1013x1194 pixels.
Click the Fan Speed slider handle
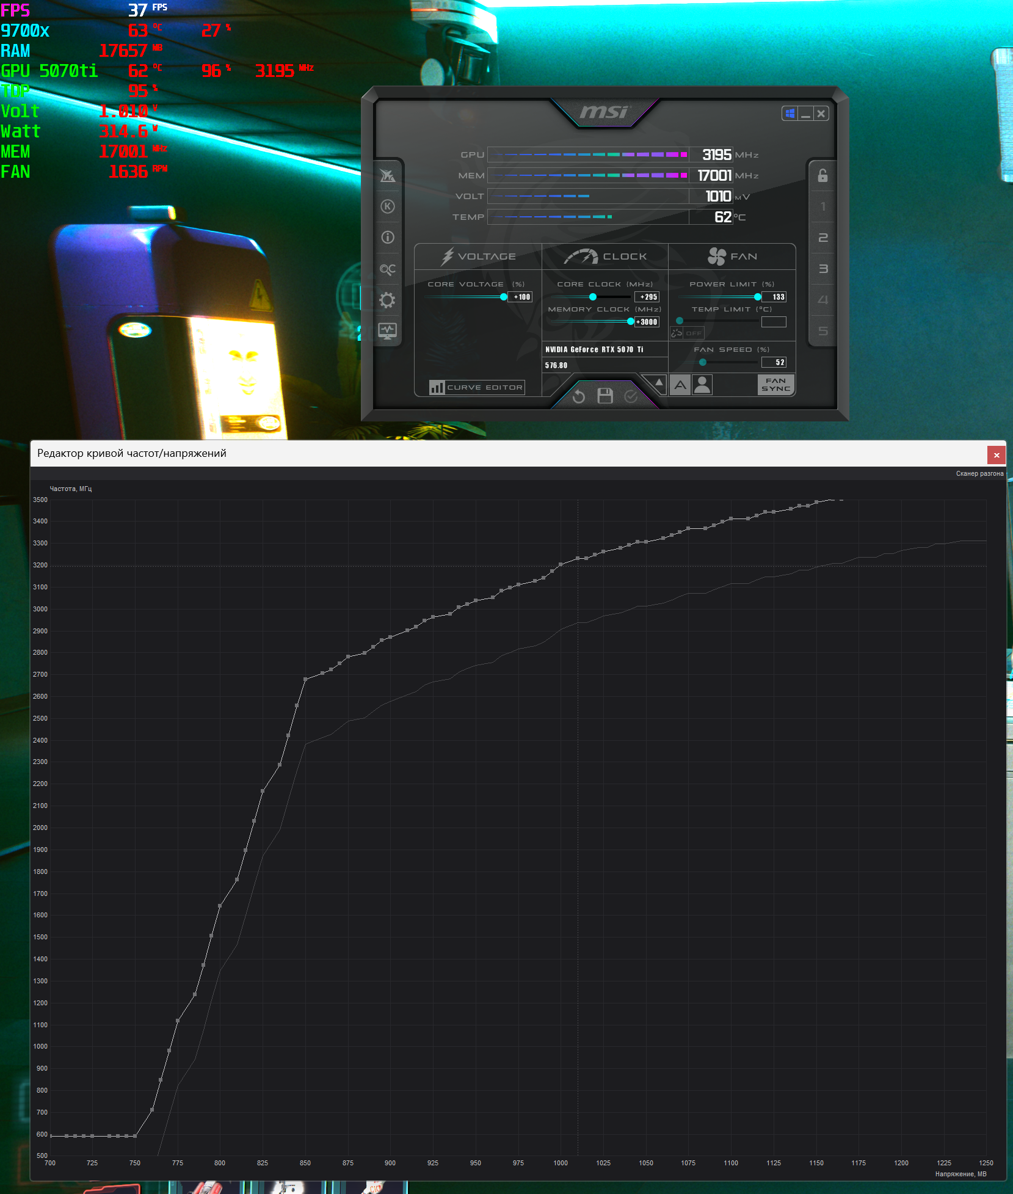coord(703,362)
